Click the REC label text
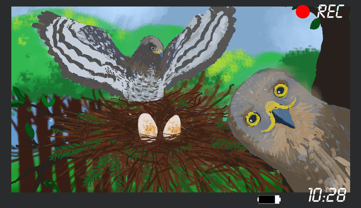 click(x=330, y=11)
